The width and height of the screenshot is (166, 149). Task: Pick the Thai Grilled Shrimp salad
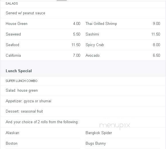tap(122, 23)
